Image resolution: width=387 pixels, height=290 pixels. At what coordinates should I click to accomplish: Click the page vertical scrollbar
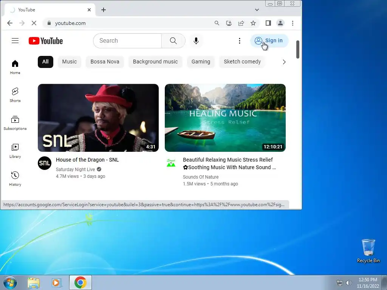click(x=298, y=49)
